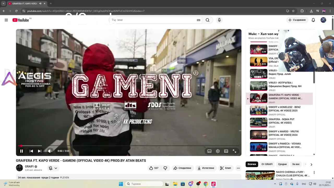Viewport: 334px width, 188px height.
Task: Click the playlist panel scrollbar thumb
Action: tap(314, 77)
